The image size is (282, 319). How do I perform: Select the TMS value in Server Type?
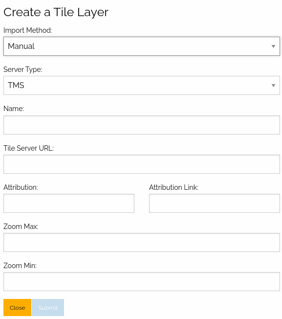click(x=16, y=85)
